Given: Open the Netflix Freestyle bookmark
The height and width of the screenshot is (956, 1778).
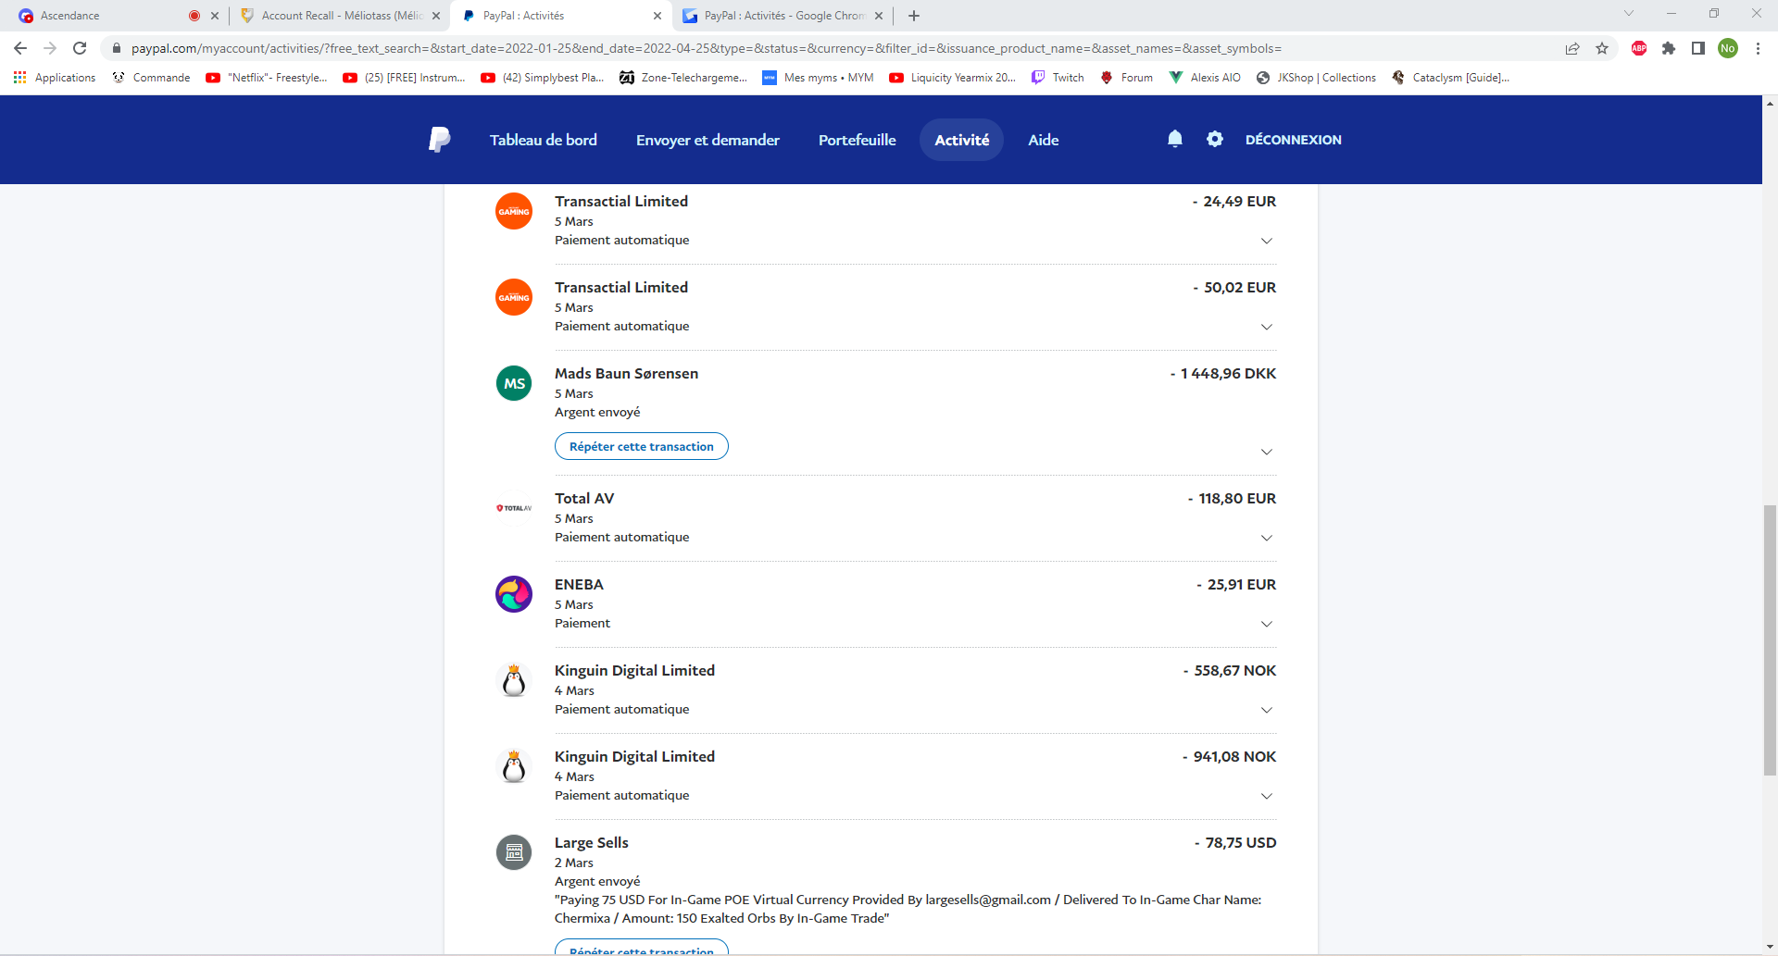Looking at the screenshot, I should click(x=267, y=78).
